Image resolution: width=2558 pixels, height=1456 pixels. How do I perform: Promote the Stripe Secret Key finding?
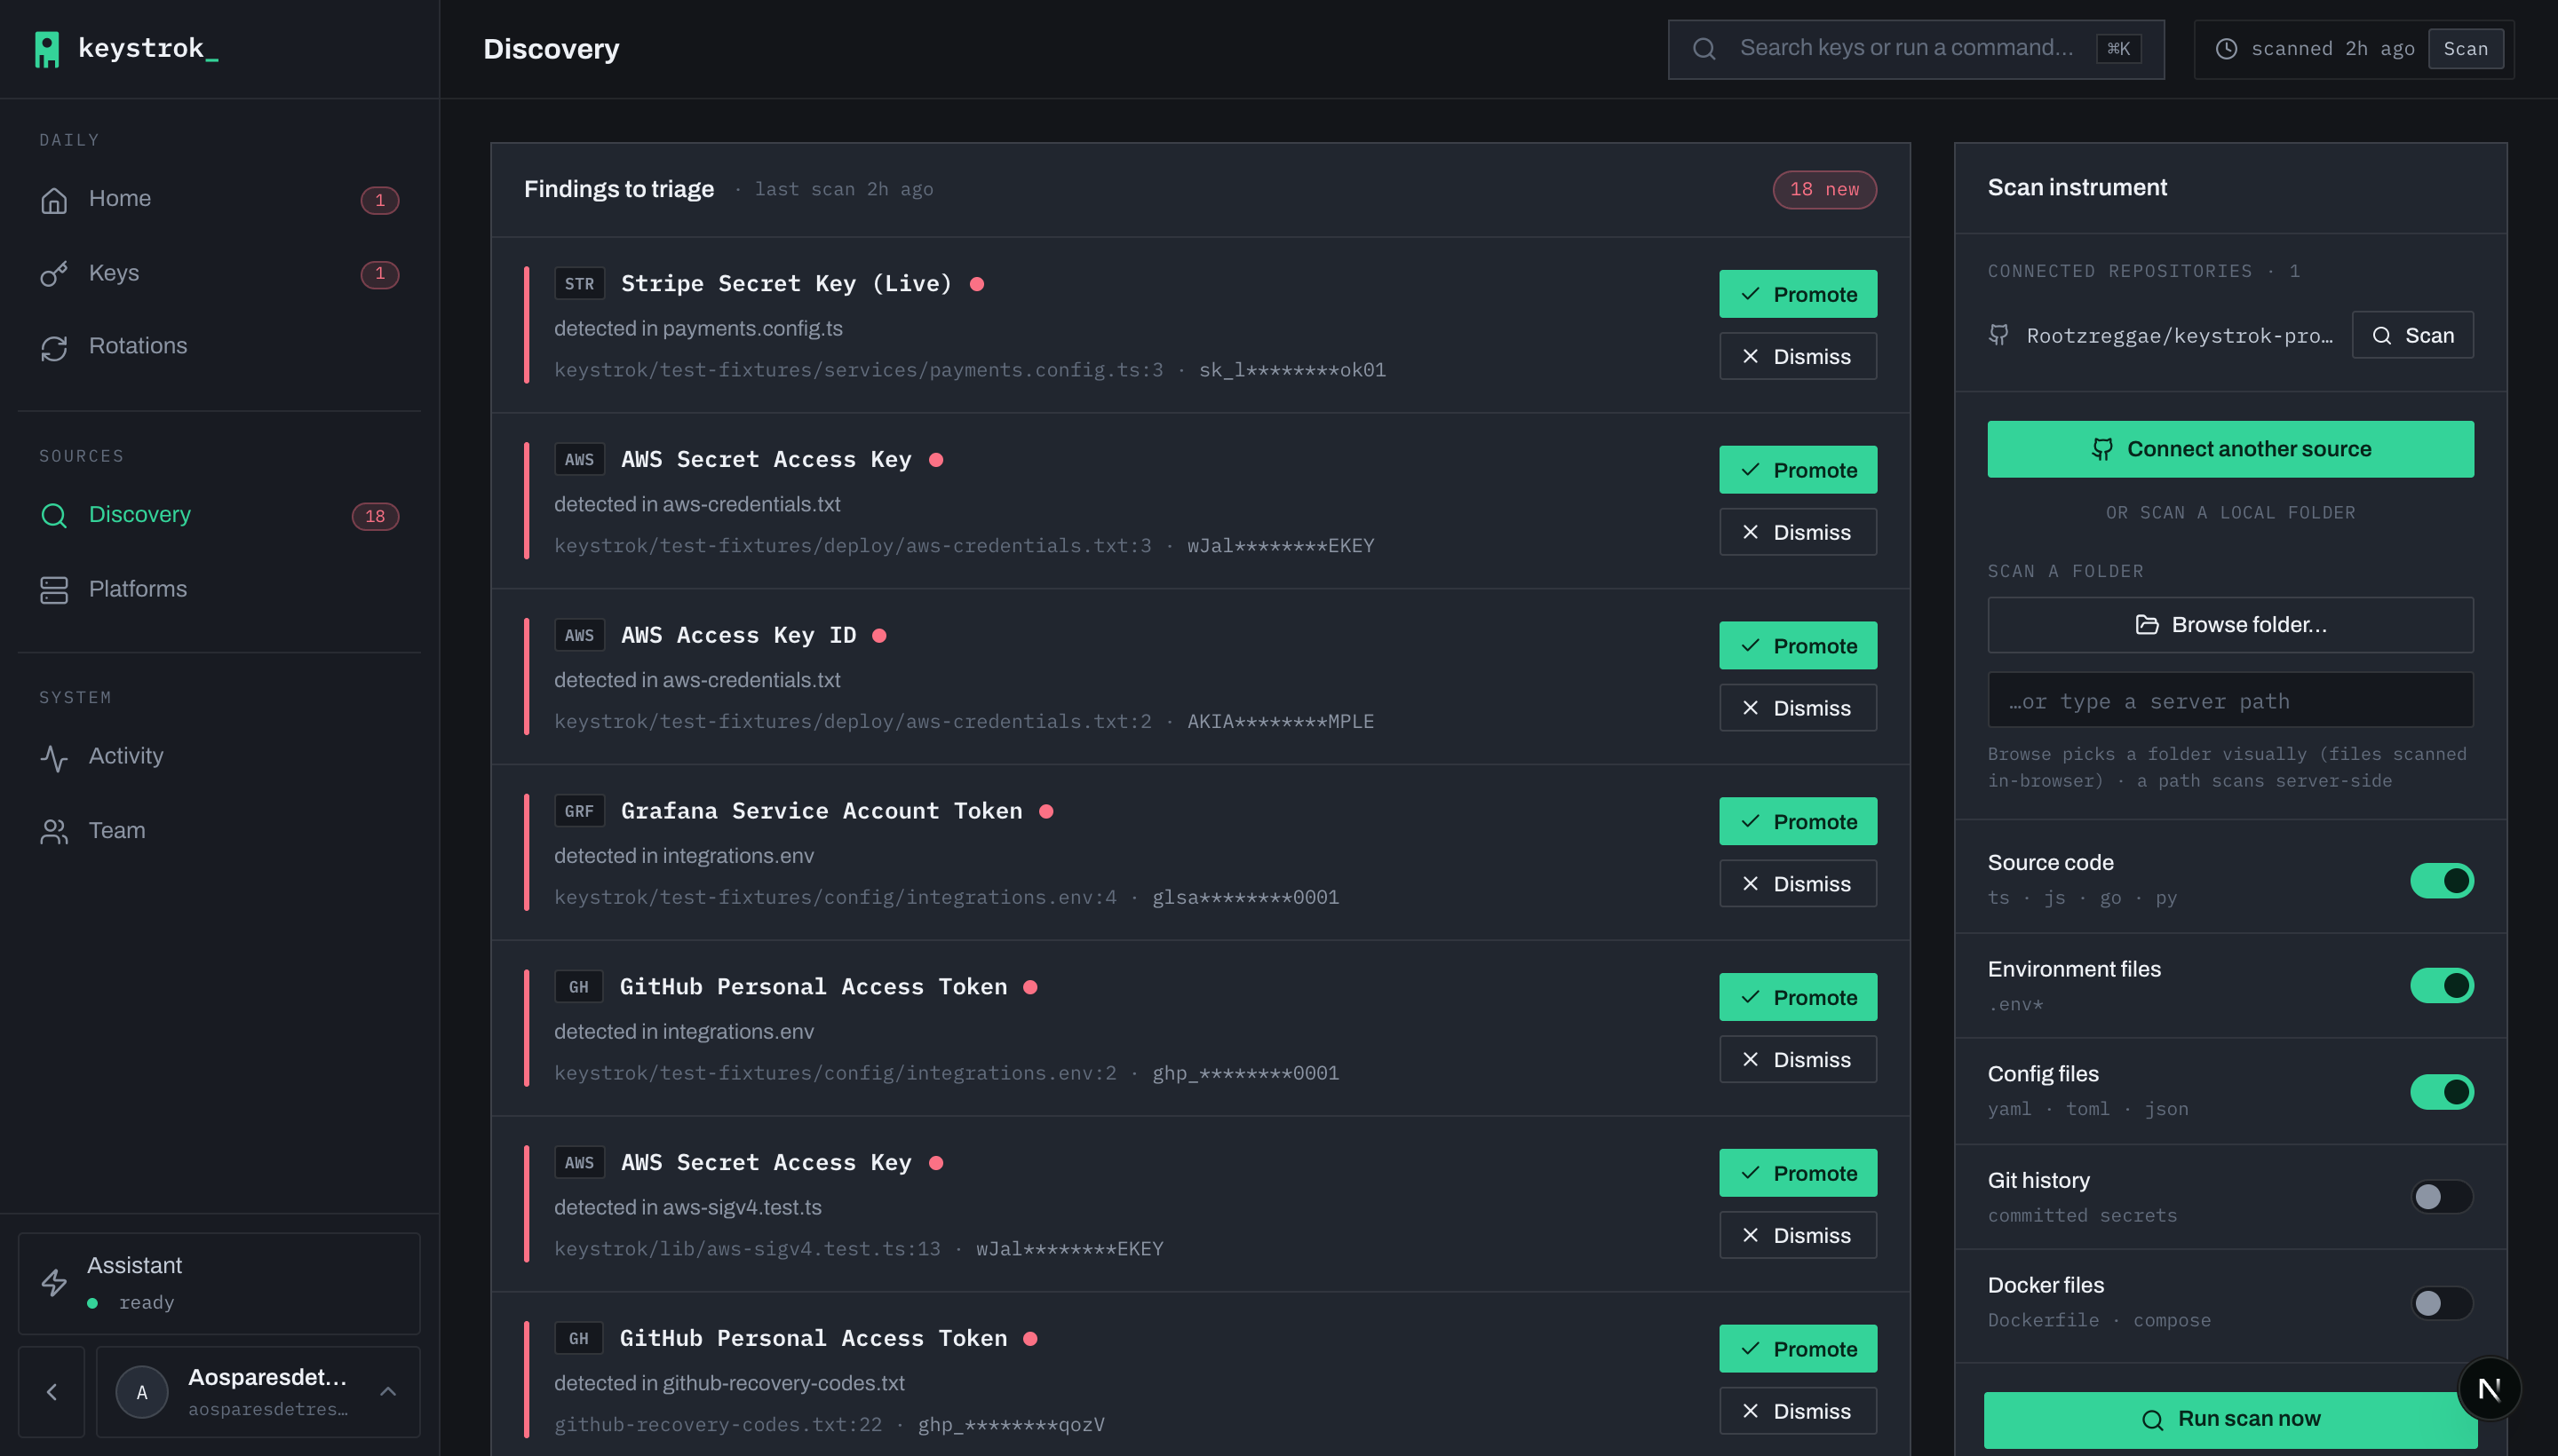coord(1798,294)
